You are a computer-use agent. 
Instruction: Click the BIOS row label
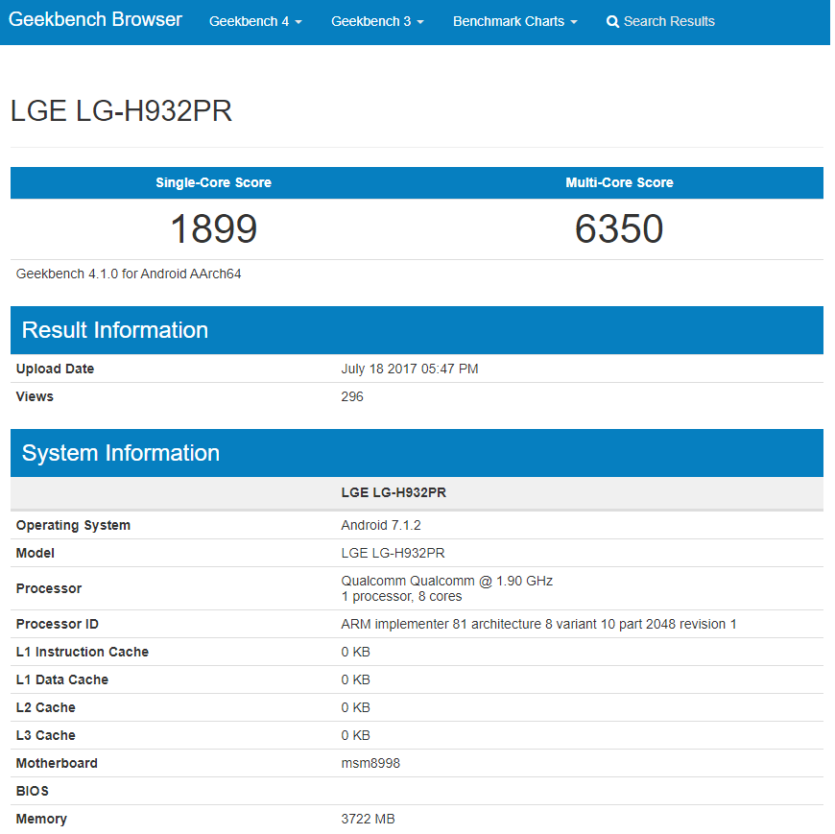coord(32,791)
